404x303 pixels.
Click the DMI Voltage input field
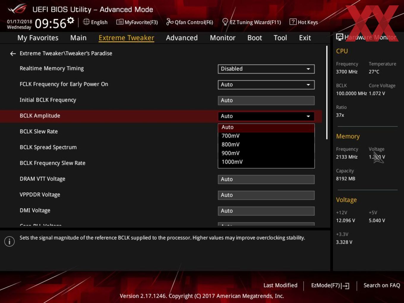tap(266, 211)
